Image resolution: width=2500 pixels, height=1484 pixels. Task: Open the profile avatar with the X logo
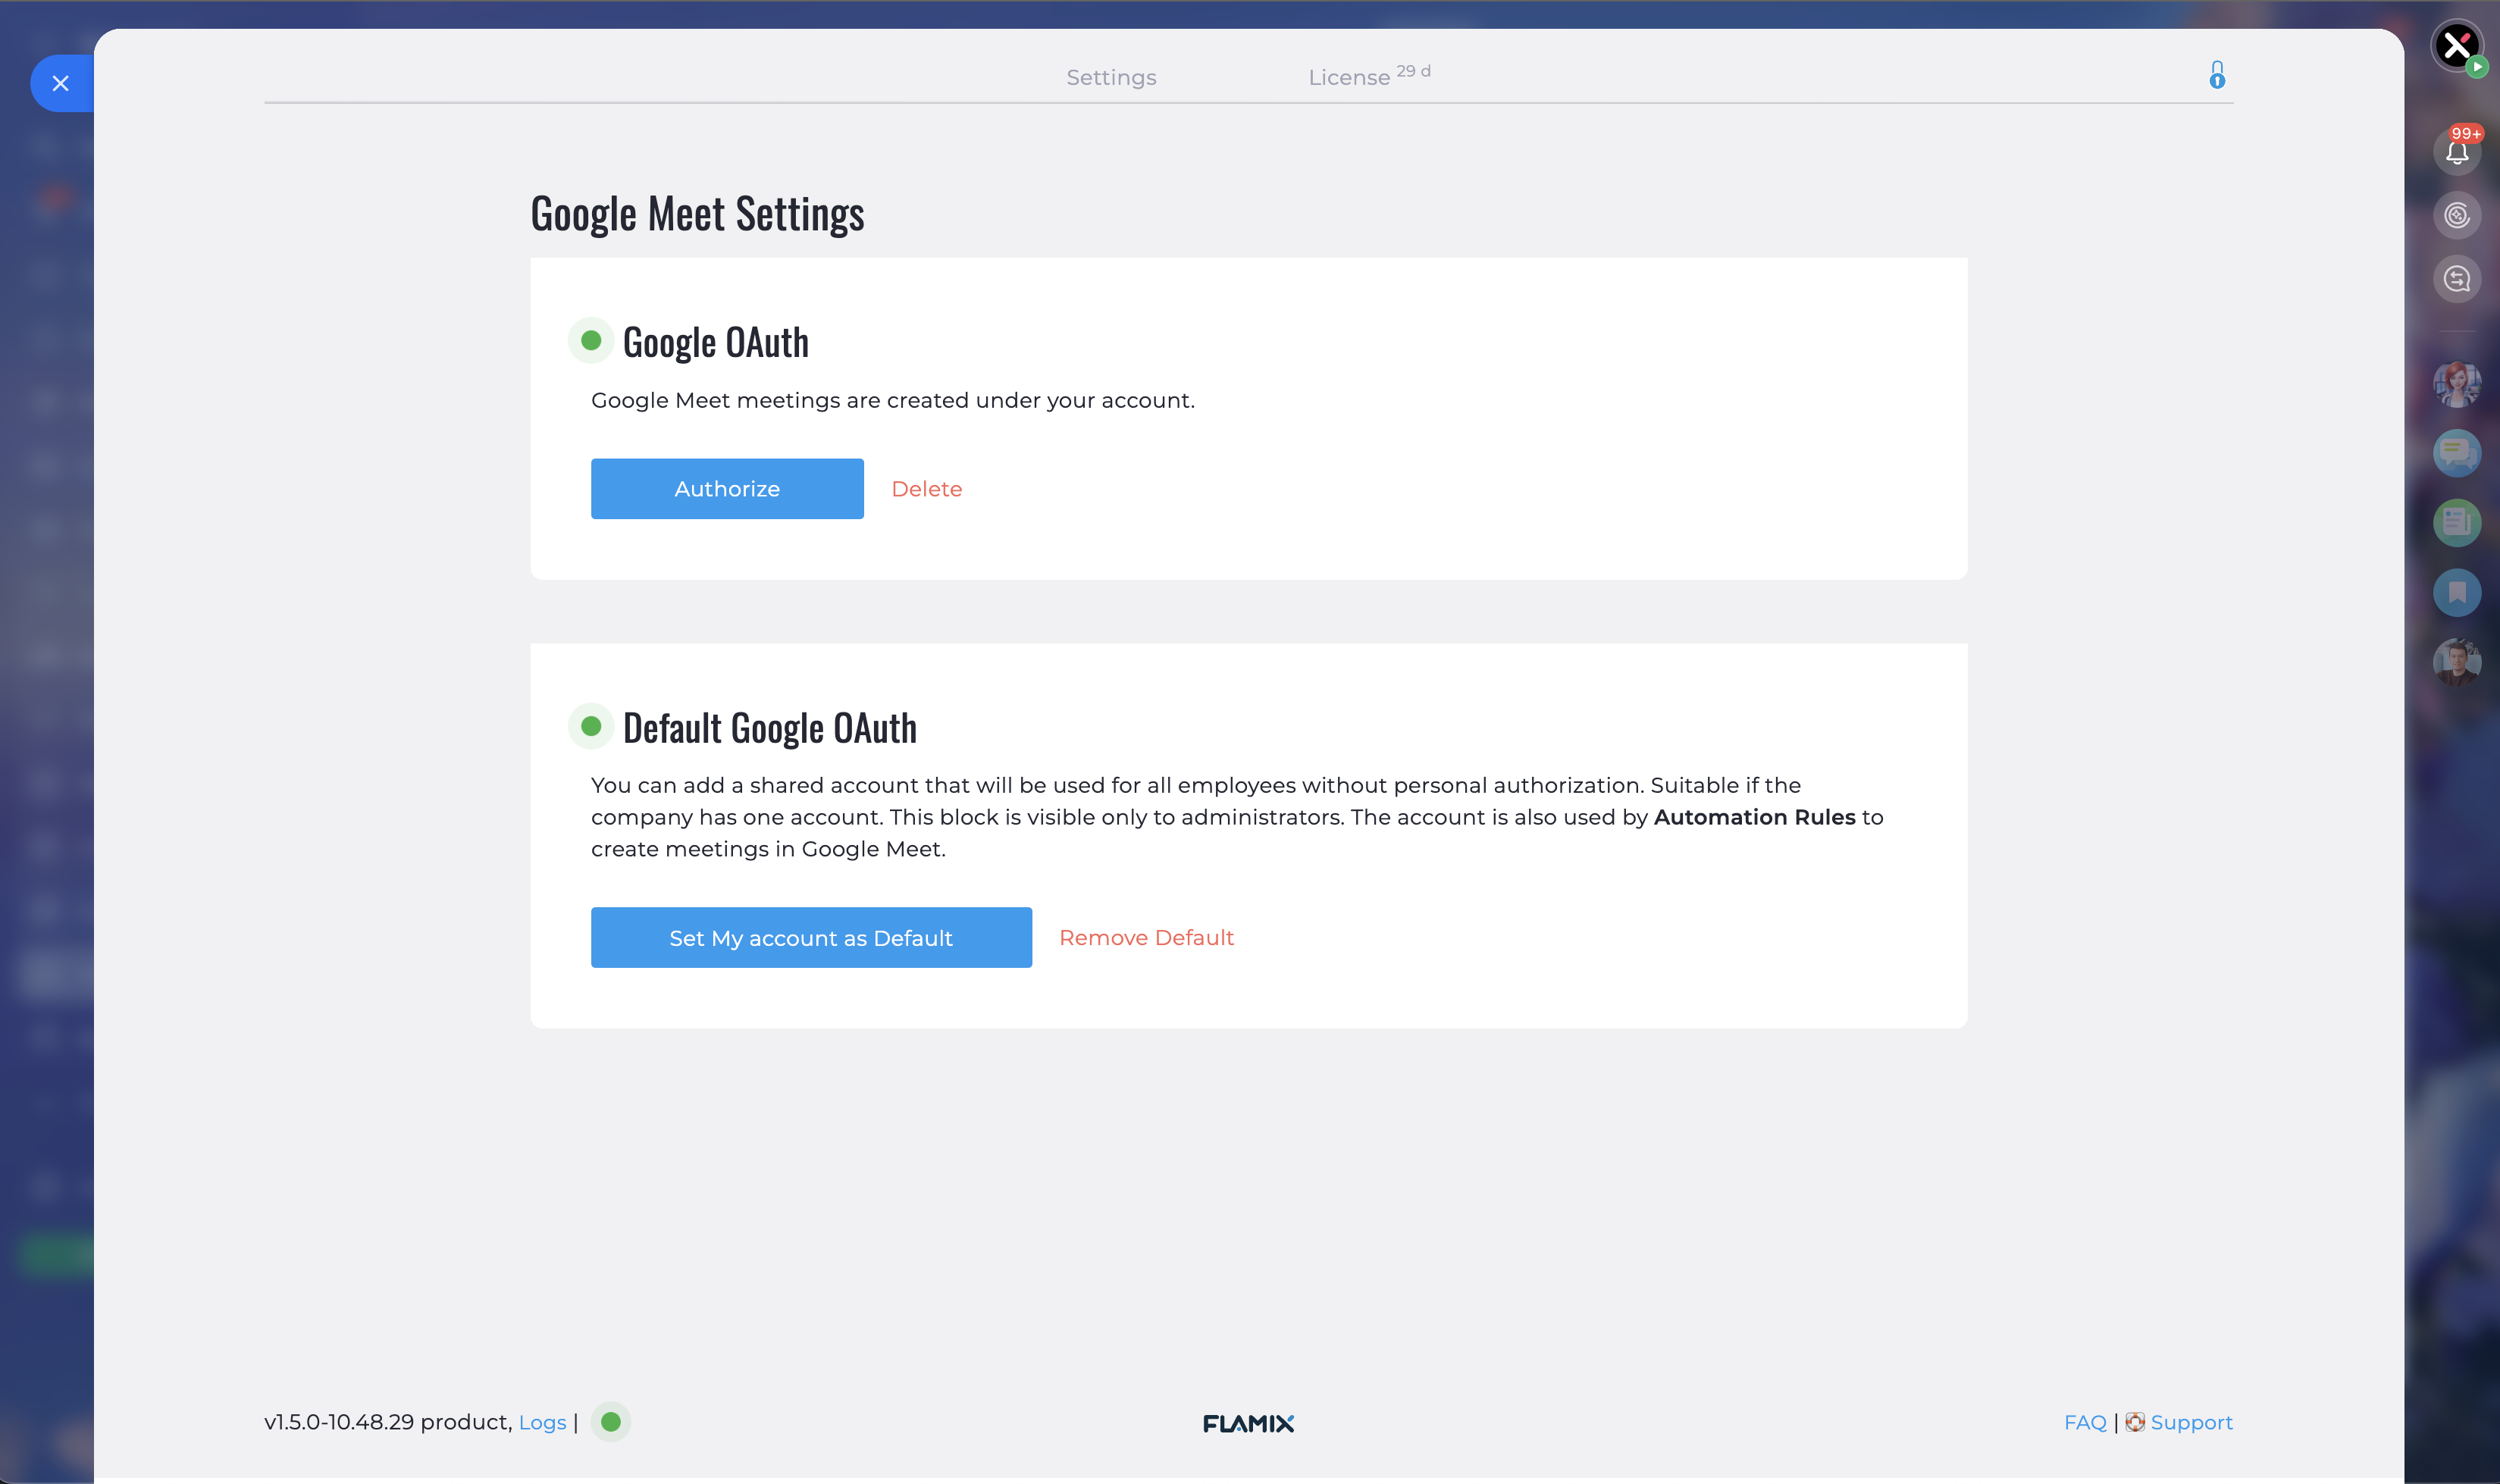coord(2456,45)
